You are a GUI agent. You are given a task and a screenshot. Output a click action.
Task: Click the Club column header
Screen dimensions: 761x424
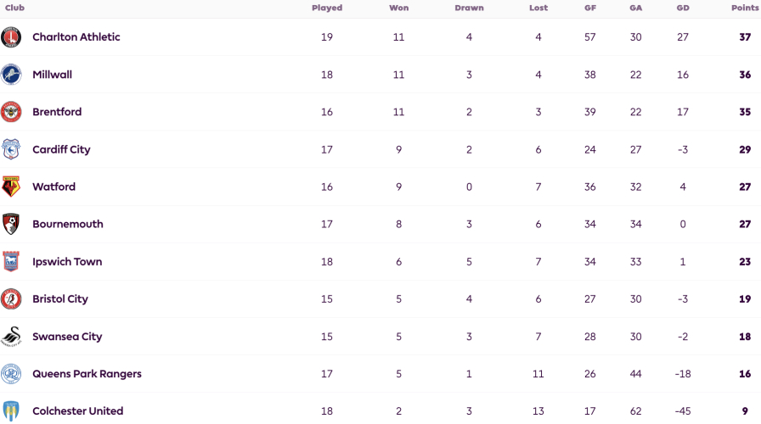click(14, 8)
